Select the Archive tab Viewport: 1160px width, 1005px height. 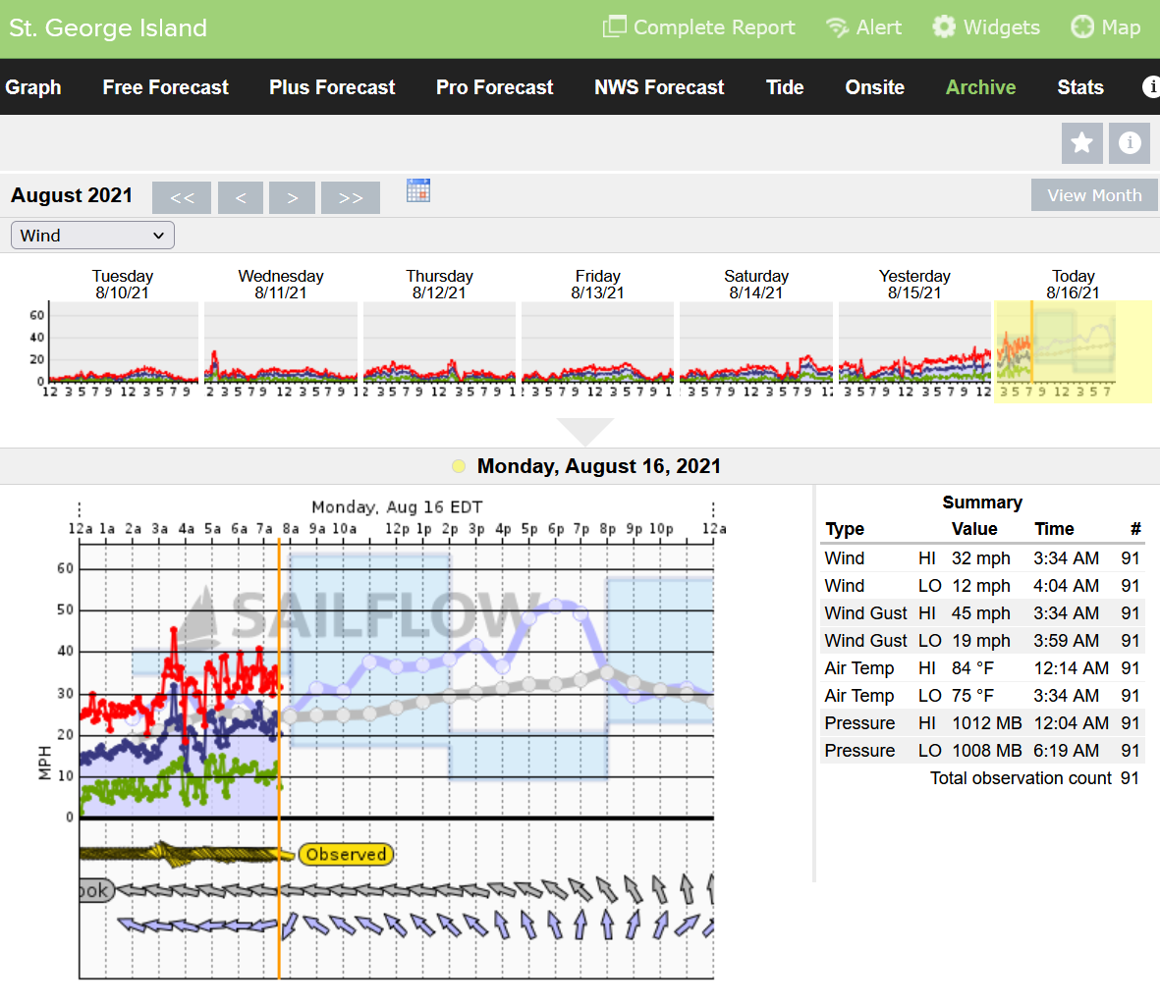coord(981,87)
